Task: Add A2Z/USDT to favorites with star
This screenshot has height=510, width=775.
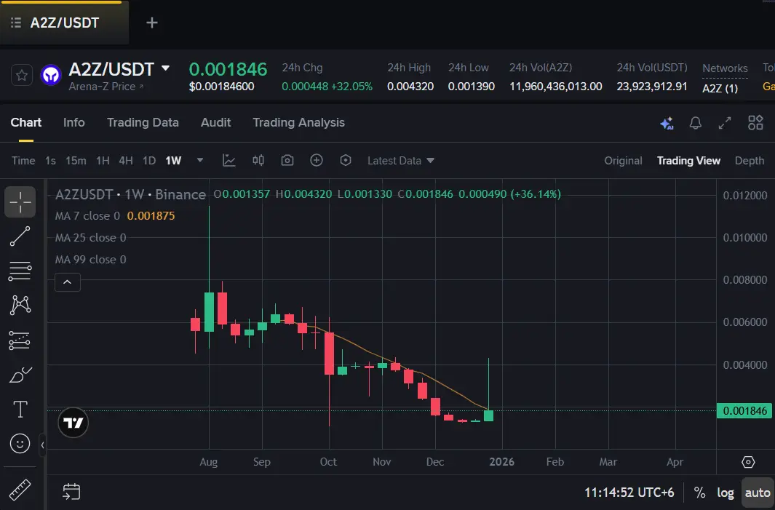Action: 22,76
